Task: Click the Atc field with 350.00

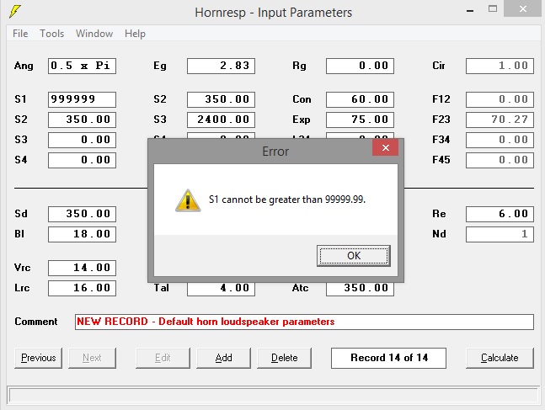Action: (x=360, y=289)
